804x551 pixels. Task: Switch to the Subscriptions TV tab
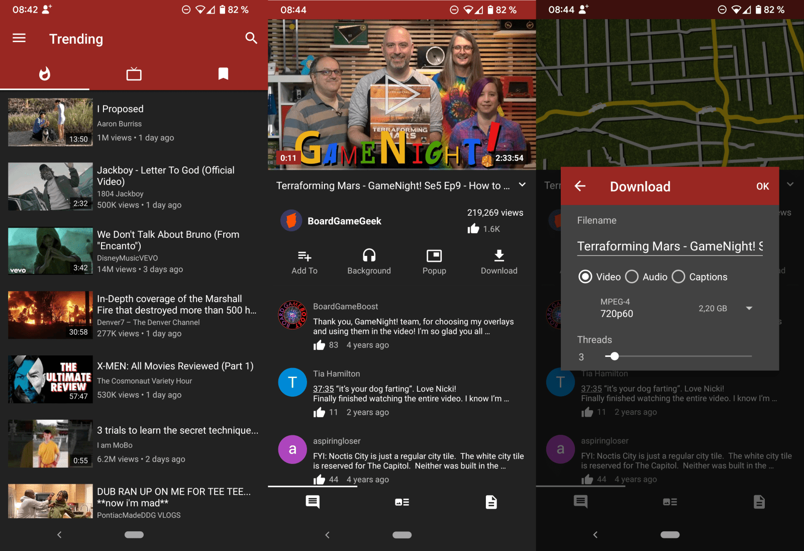tap(134, 74)
